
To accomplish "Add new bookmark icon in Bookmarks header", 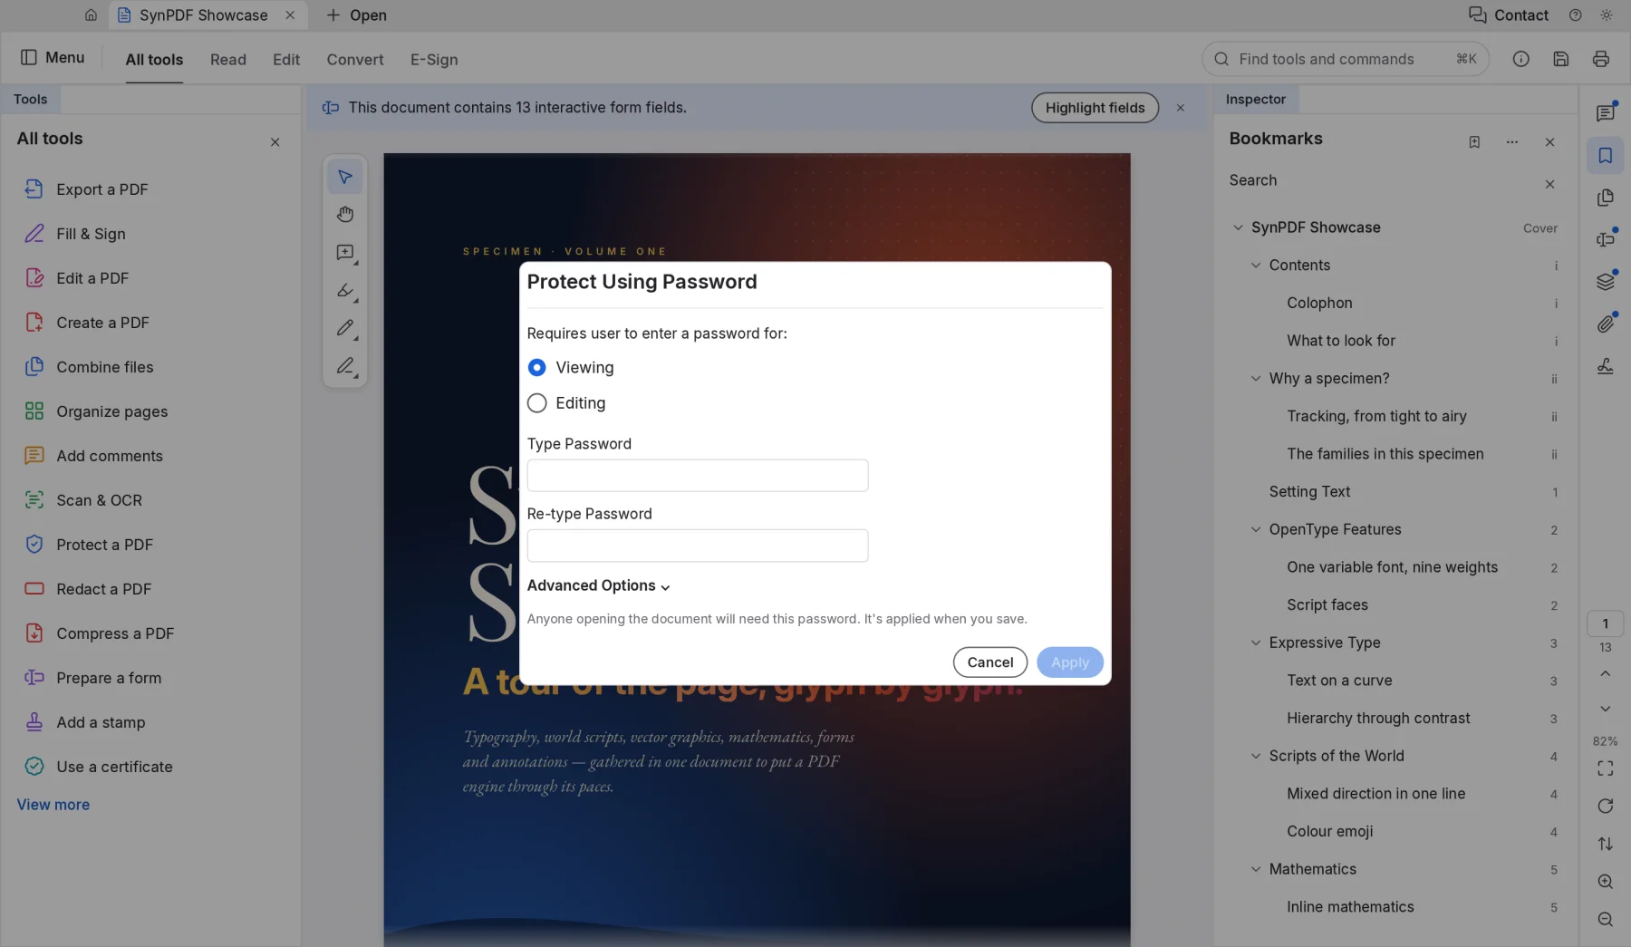I will [1474, 142].
